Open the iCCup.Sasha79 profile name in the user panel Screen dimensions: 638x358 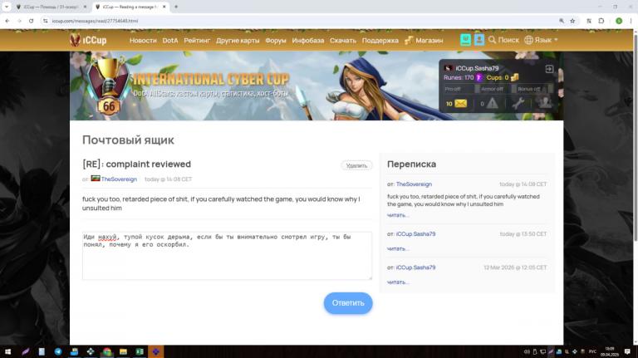tap(477, 68)
